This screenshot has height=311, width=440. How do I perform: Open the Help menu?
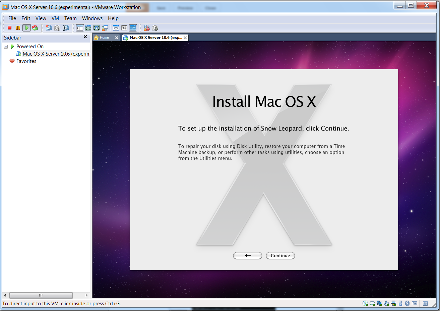(113, 18)
